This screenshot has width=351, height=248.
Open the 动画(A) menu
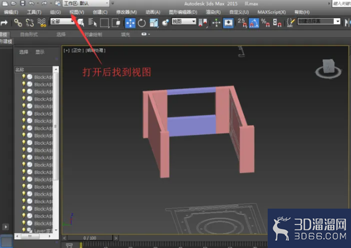(153, 12)
